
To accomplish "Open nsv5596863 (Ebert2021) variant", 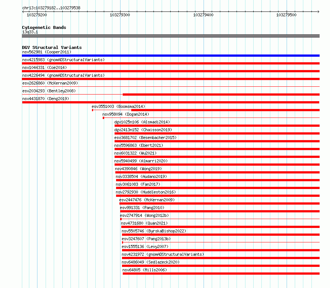I will [139, 145].
